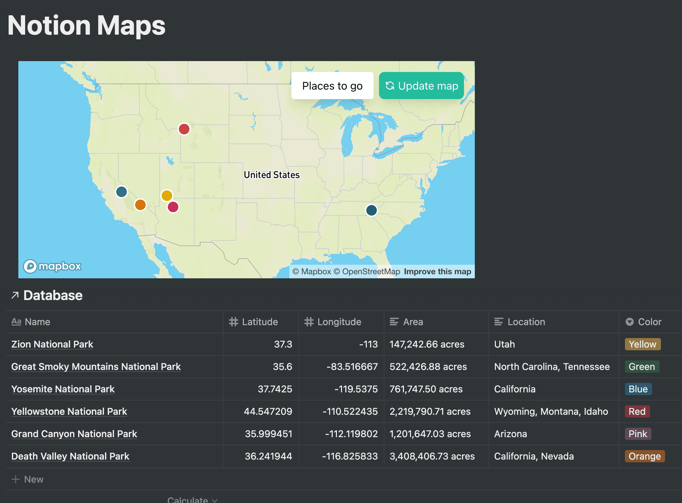Viewport: 682px width, 503px height.
Task: Click the Mapbox logo
Action: click(52, 266)
